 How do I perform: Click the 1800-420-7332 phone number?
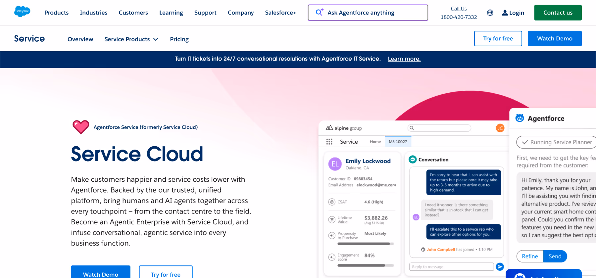tap(459, 17)
